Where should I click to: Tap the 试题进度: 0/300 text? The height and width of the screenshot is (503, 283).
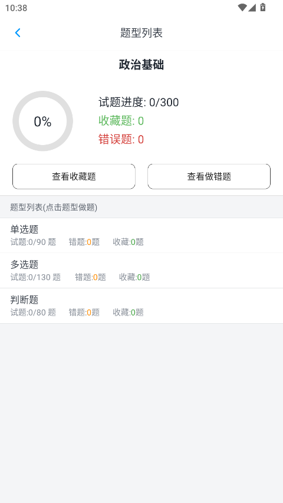(x=139, y=103)
